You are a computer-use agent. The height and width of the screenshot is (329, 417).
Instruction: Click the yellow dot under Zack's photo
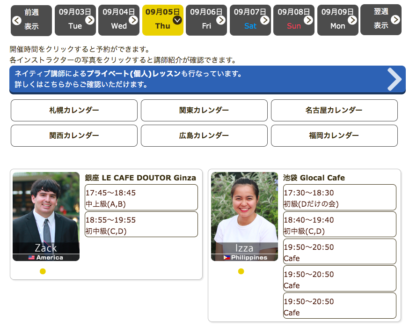pyautogui.click(x=43, y=271)
